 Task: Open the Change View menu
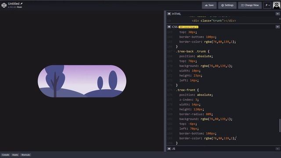250,5
